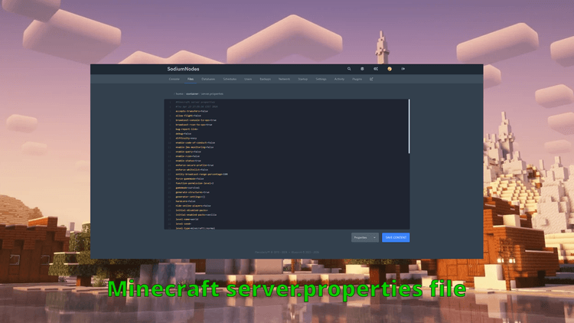
Task: Go to the Schedules tab
Action: coord(230,79)
